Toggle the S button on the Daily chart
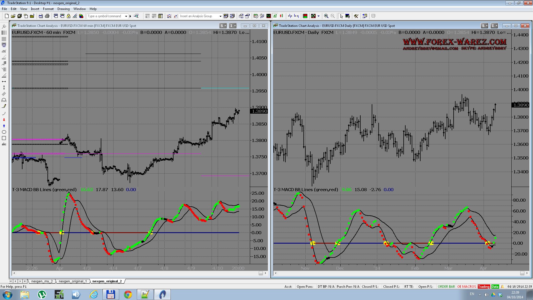 pyautogui.click(x=483, y=26)
